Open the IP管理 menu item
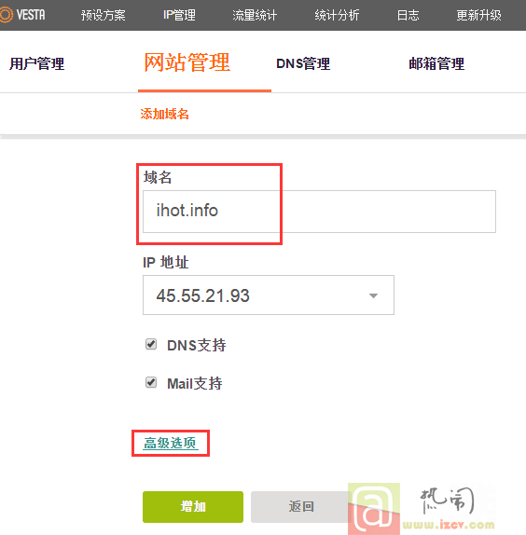The image size is (526, 535). (x=179, y=15)
